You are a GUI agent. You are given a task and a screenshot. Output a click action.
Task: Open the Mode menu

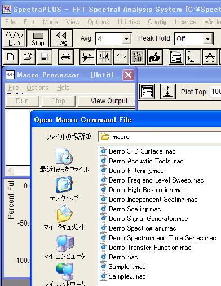tap(50, 22)
